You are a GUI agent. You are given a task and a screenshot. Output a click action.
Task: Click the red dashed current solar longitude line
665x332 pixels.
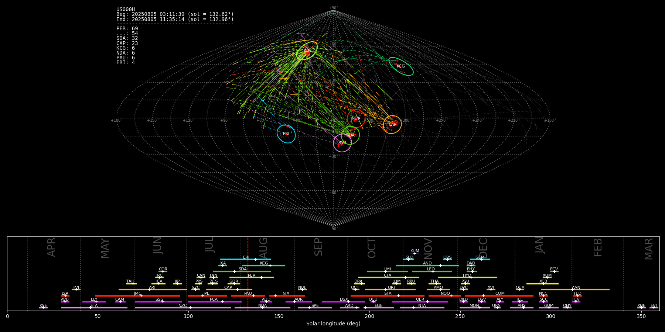[248, 273]
